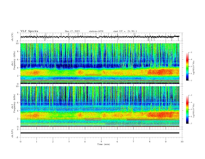
Task: Click time axis tick label "7"
Action: [134, 142]
